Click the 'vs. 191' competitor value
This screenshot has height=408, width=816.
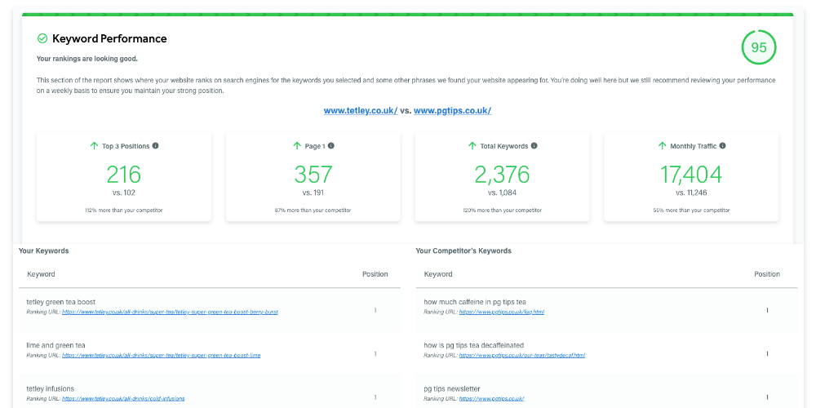coord(313,193)
